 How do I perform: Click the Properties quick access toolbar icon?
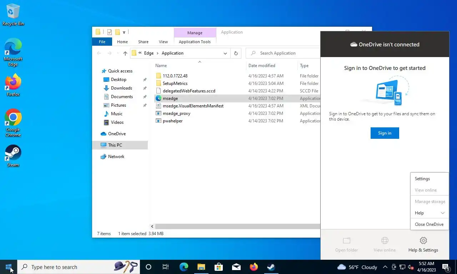tap(110, 32)
